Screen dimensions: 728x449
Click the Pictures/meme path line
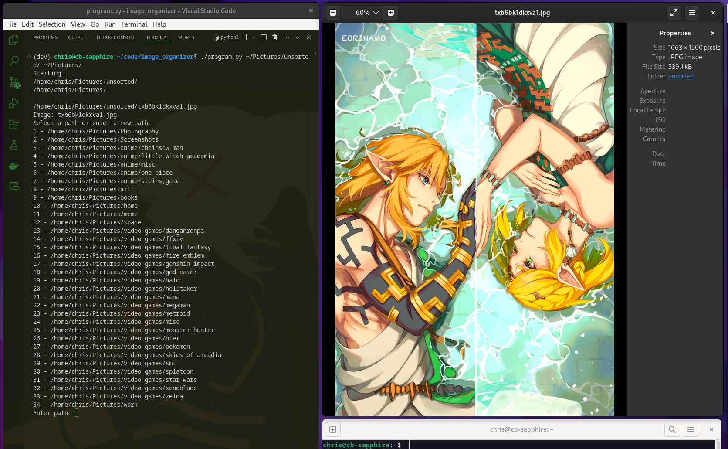(85, 214)
